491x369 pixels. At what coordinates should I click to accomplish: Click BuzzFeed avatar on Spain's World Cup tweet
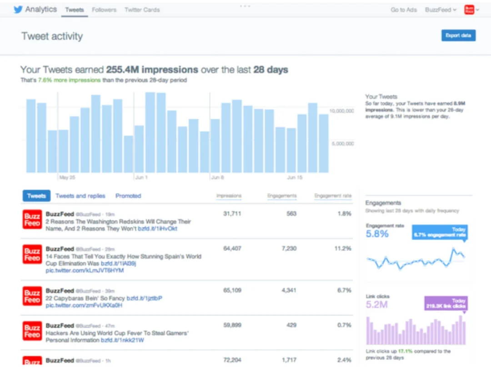32,254
